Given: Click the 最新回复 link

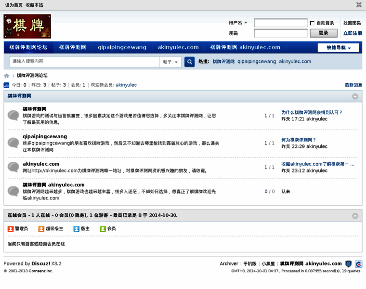Looking at the screenshot, I should (x=353, y=85).
